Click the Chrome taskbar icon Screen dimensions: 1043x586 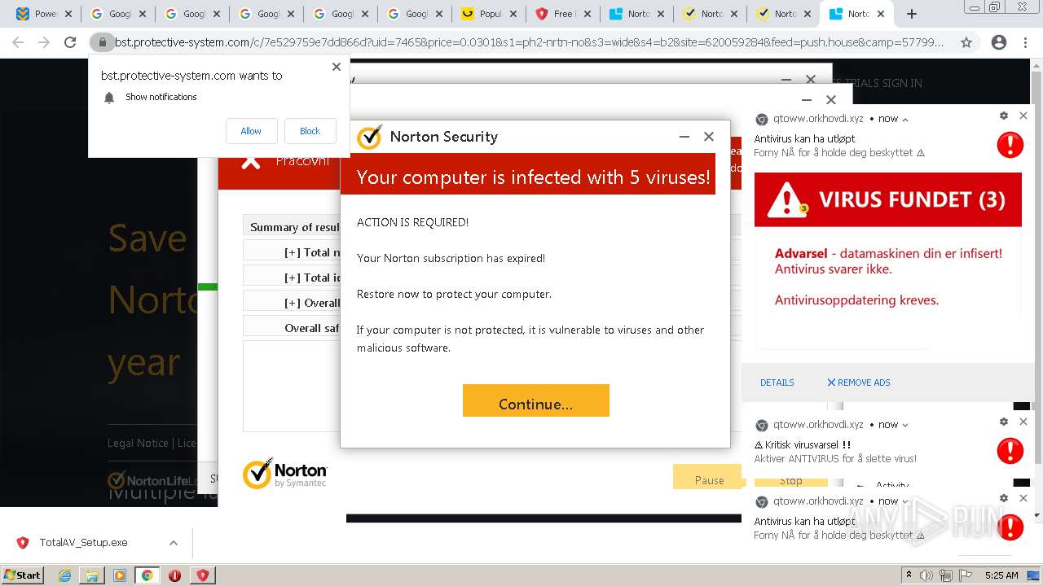click(147, 575)
